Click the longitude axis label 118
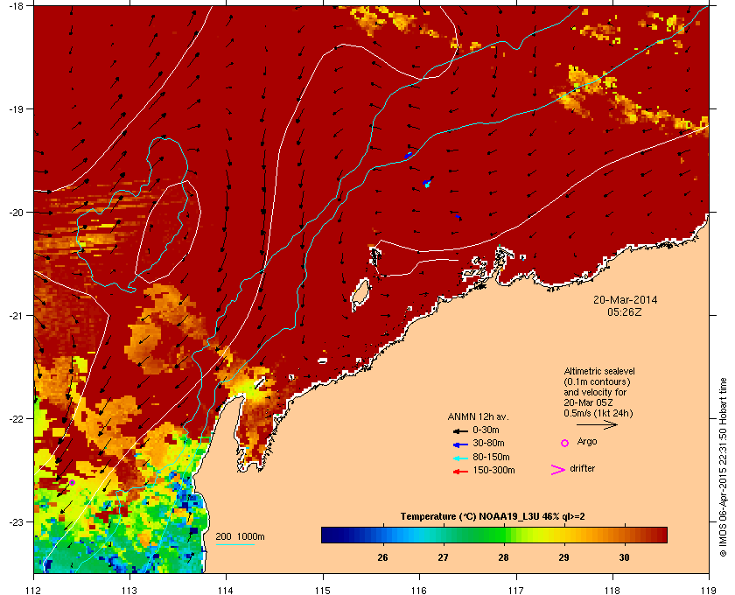Viewport: 735px width, 595px height. (612, 591)
